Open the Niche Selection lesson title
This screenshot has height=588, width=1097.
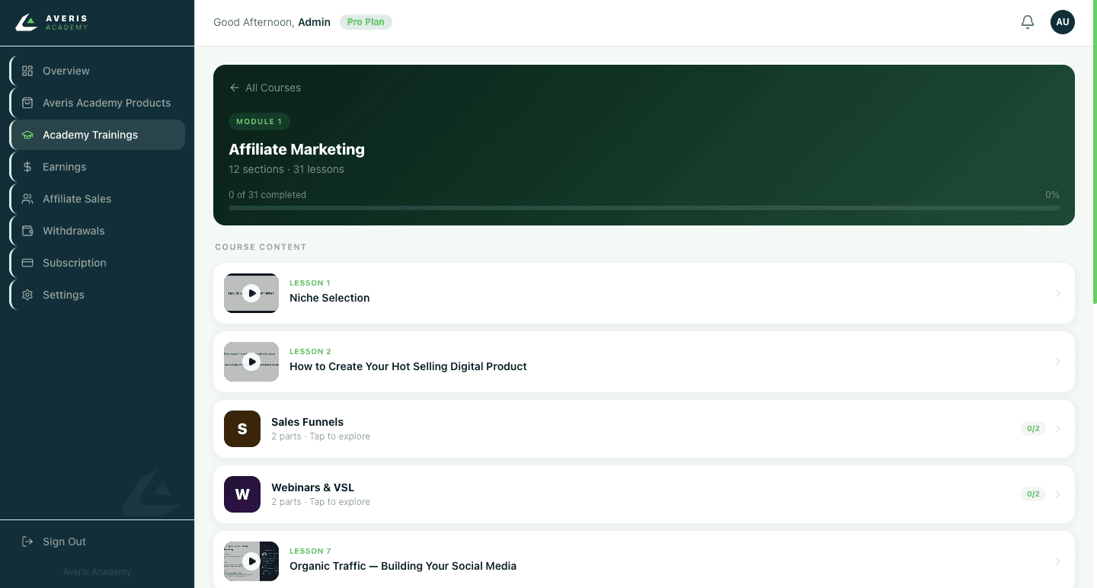click(x=329, y=298)
